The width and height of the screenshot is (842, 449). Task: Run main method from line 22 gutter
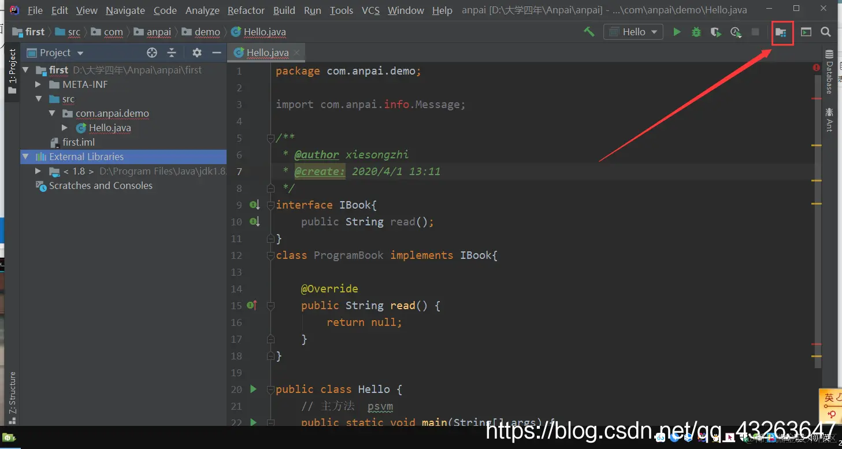253,422
